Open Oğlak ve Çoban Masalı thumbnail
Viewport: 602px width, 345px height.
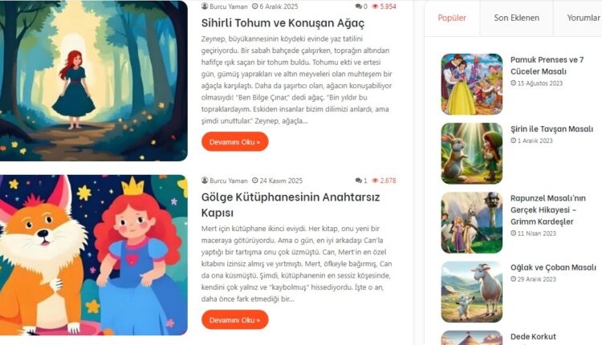click(472, 292)
